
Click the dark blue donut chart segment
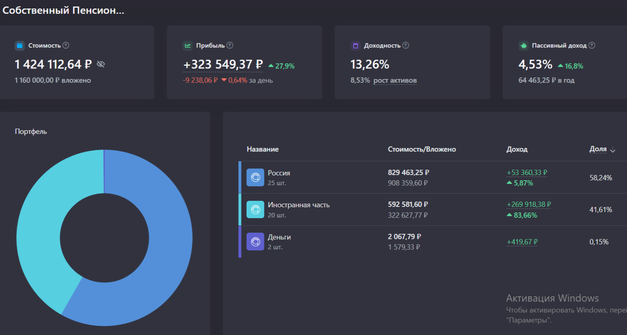point(157,246)
